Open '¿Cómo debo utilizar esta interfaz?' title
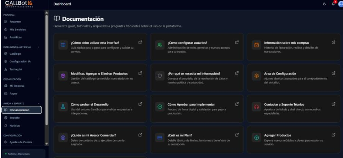The width and height of the screenshot is (343, 158). pyautogui.click(x=95, y=43)
